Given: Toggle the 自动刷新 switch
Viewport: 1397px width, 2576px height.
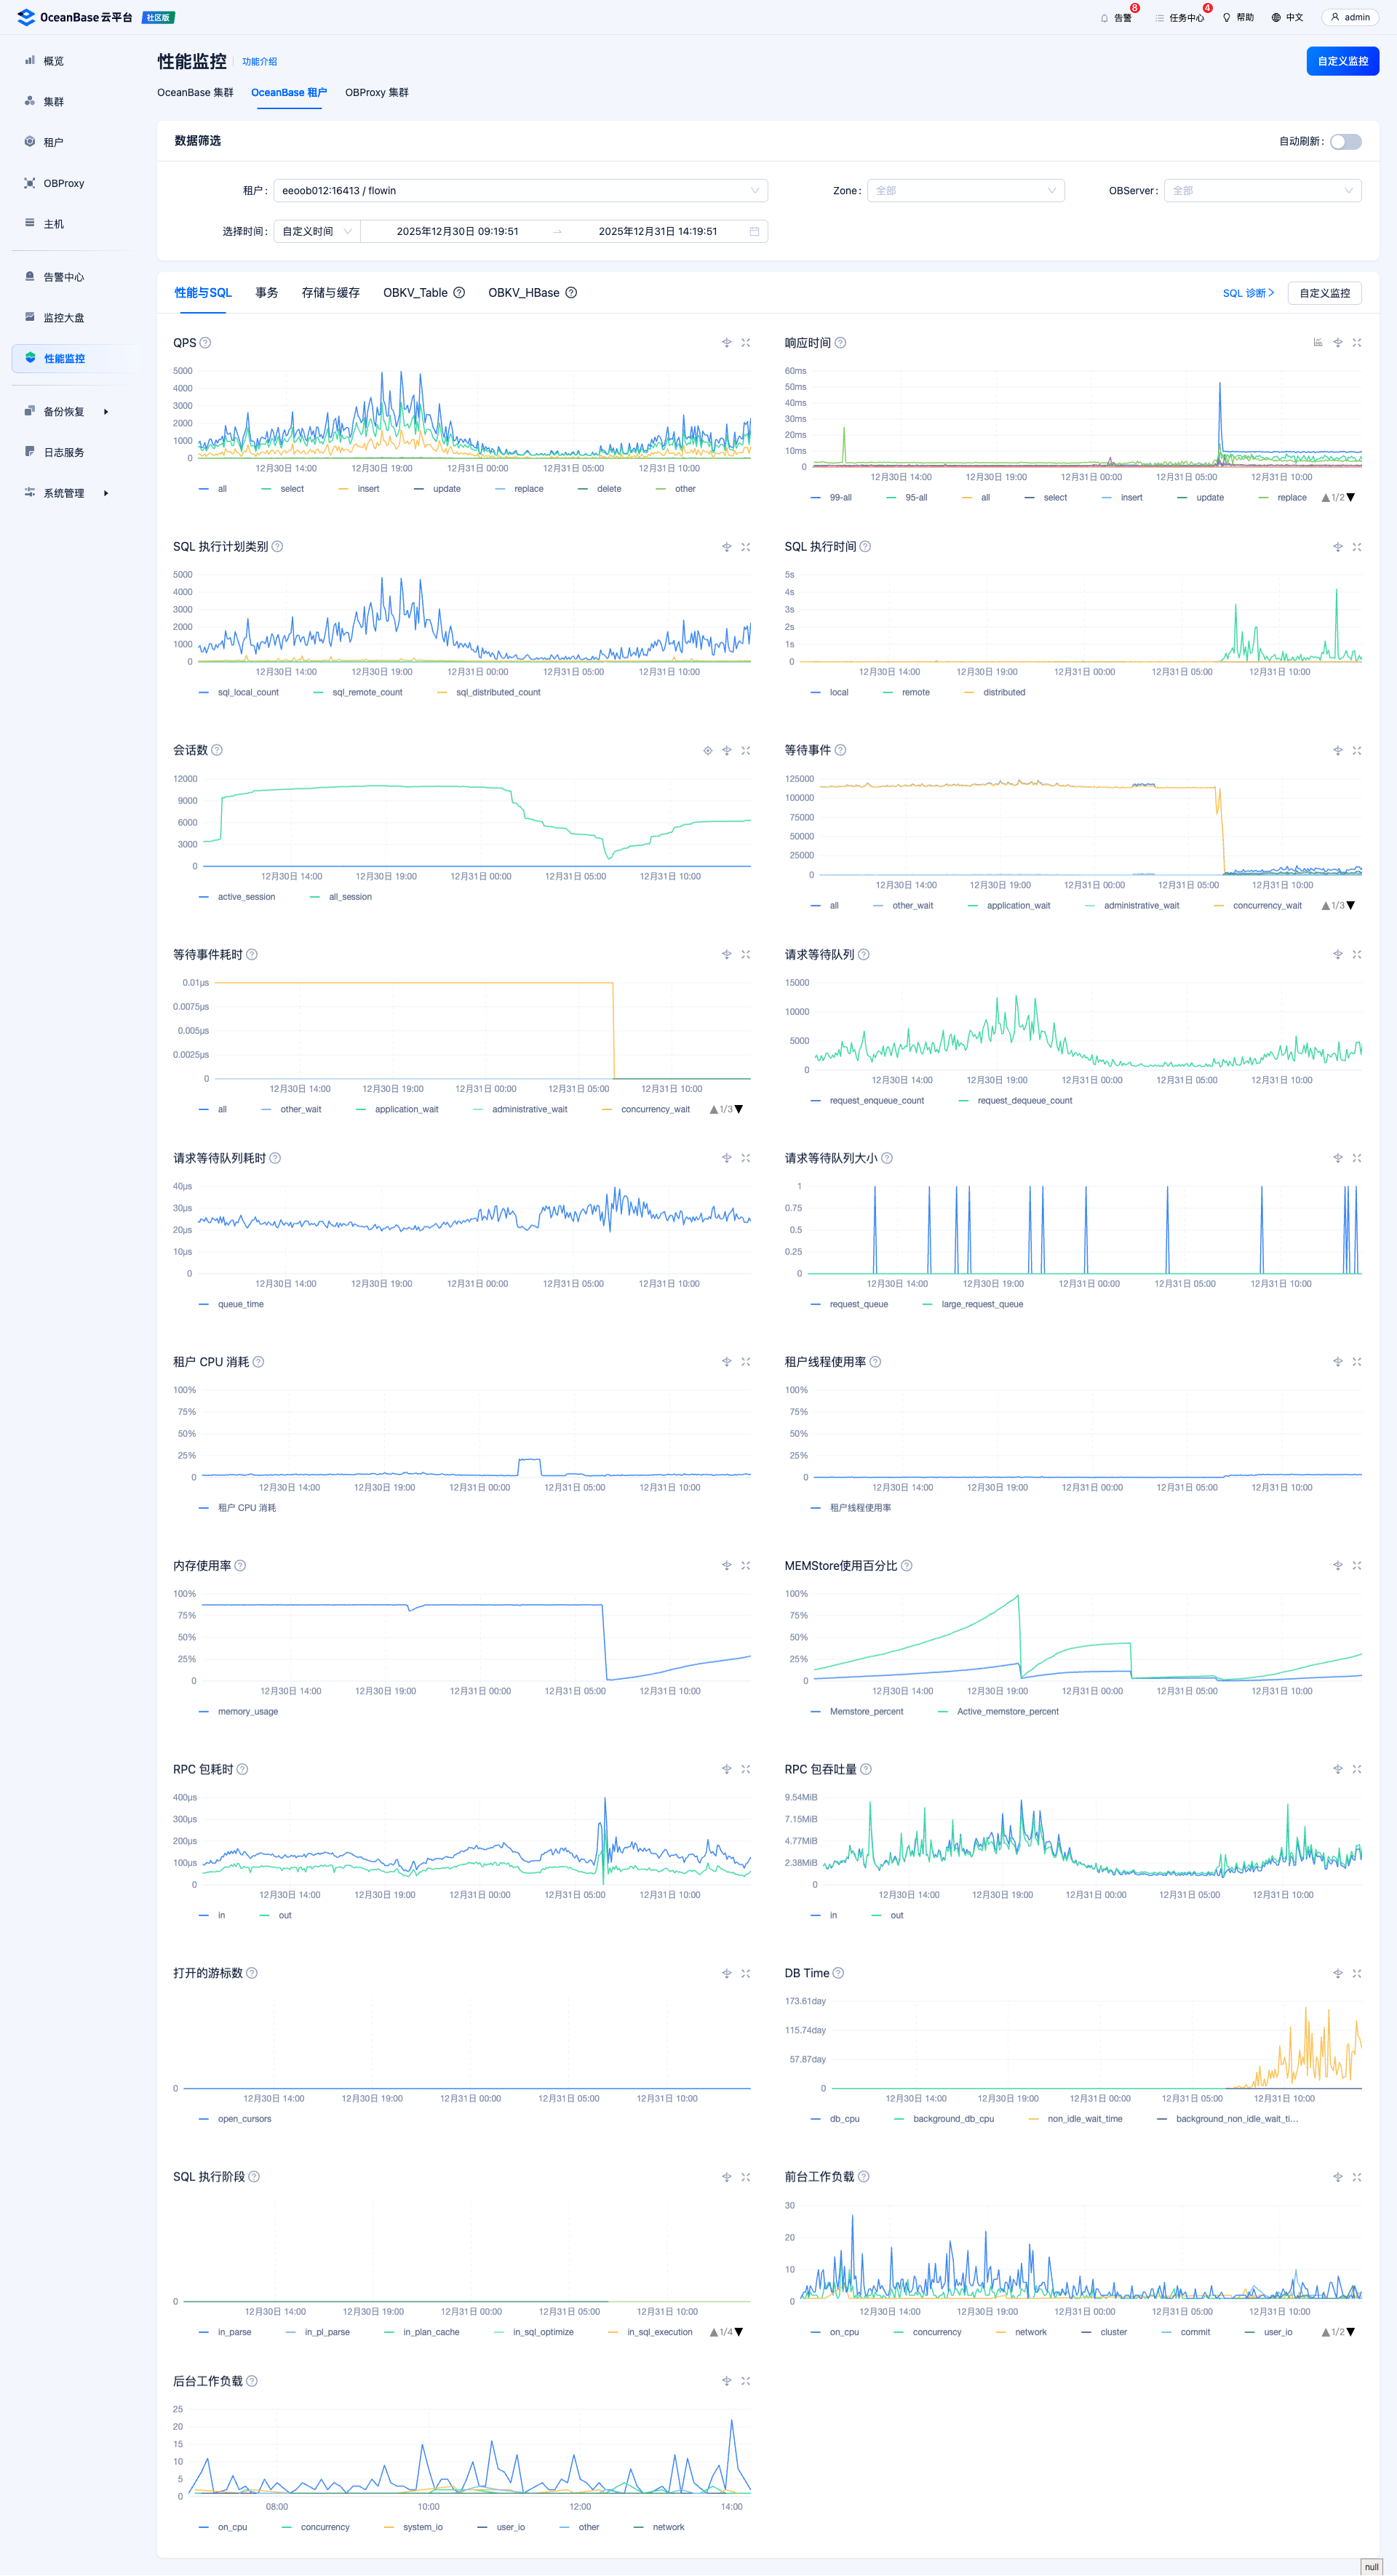Looking at the screenshot, I should tap(1345, 141).
